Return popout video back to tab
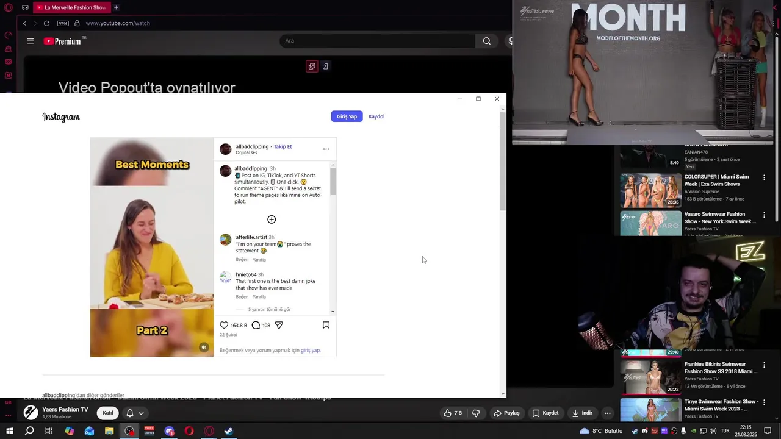Screen dimensions: 781x439 tap(325, 66)
